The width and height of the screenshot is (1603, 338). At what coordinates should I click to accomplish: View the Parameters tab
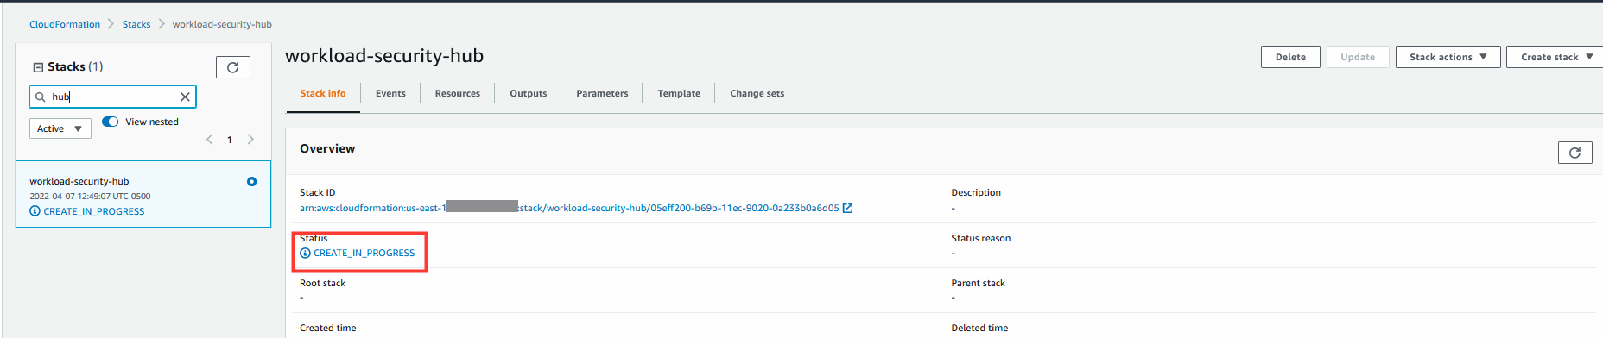[602, 93]
